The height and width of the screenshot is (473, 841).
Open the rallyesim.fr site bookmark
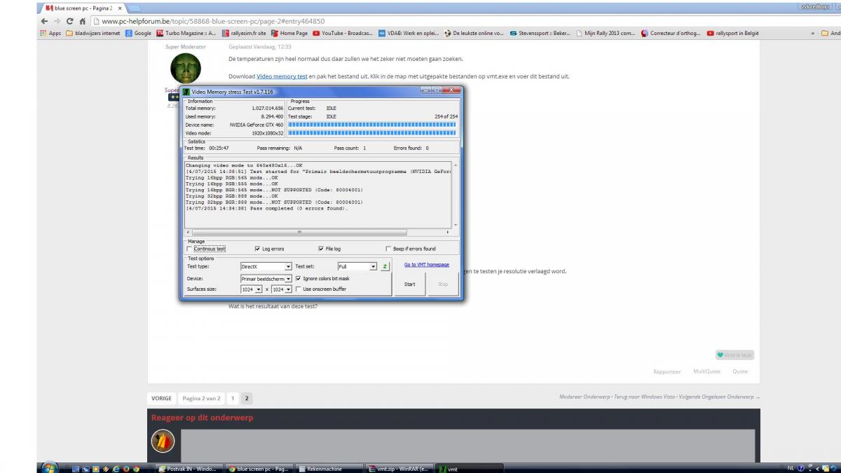coord(243,33)
